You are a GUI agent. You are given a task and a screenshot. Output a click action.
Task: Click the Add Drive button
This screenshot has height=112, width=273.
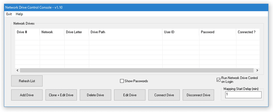pos(27,95)
